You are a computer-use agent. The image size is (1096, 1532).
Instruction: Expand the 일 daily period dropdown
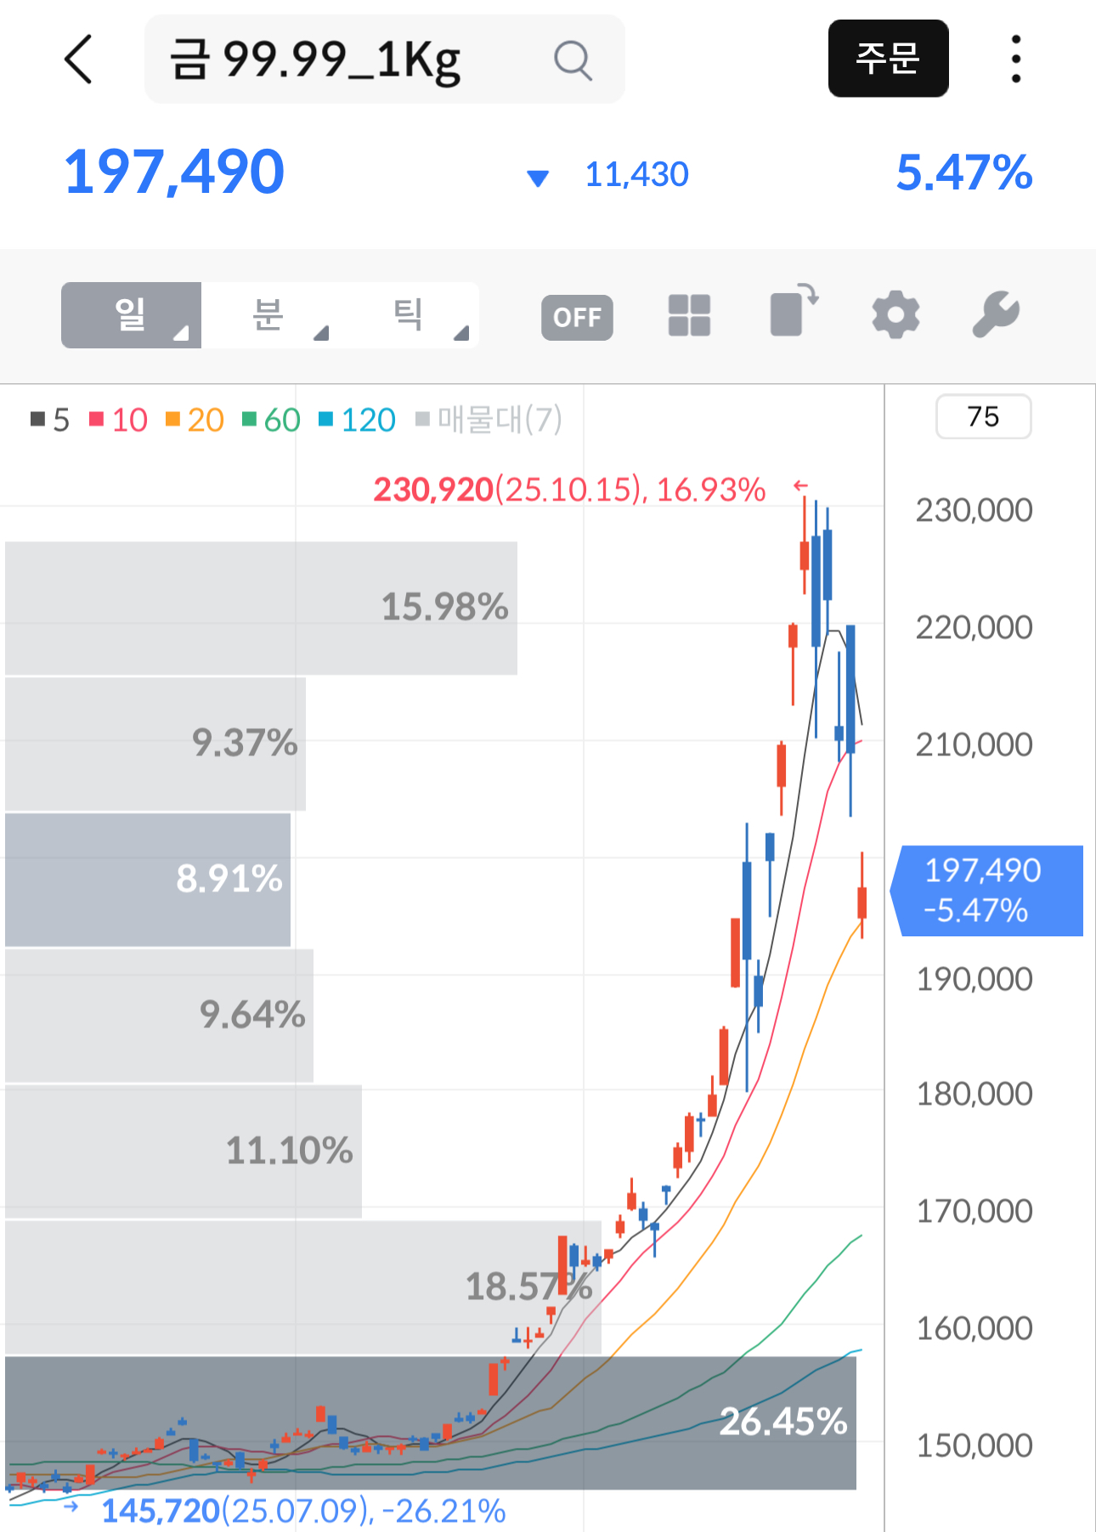tap(131, 315)
